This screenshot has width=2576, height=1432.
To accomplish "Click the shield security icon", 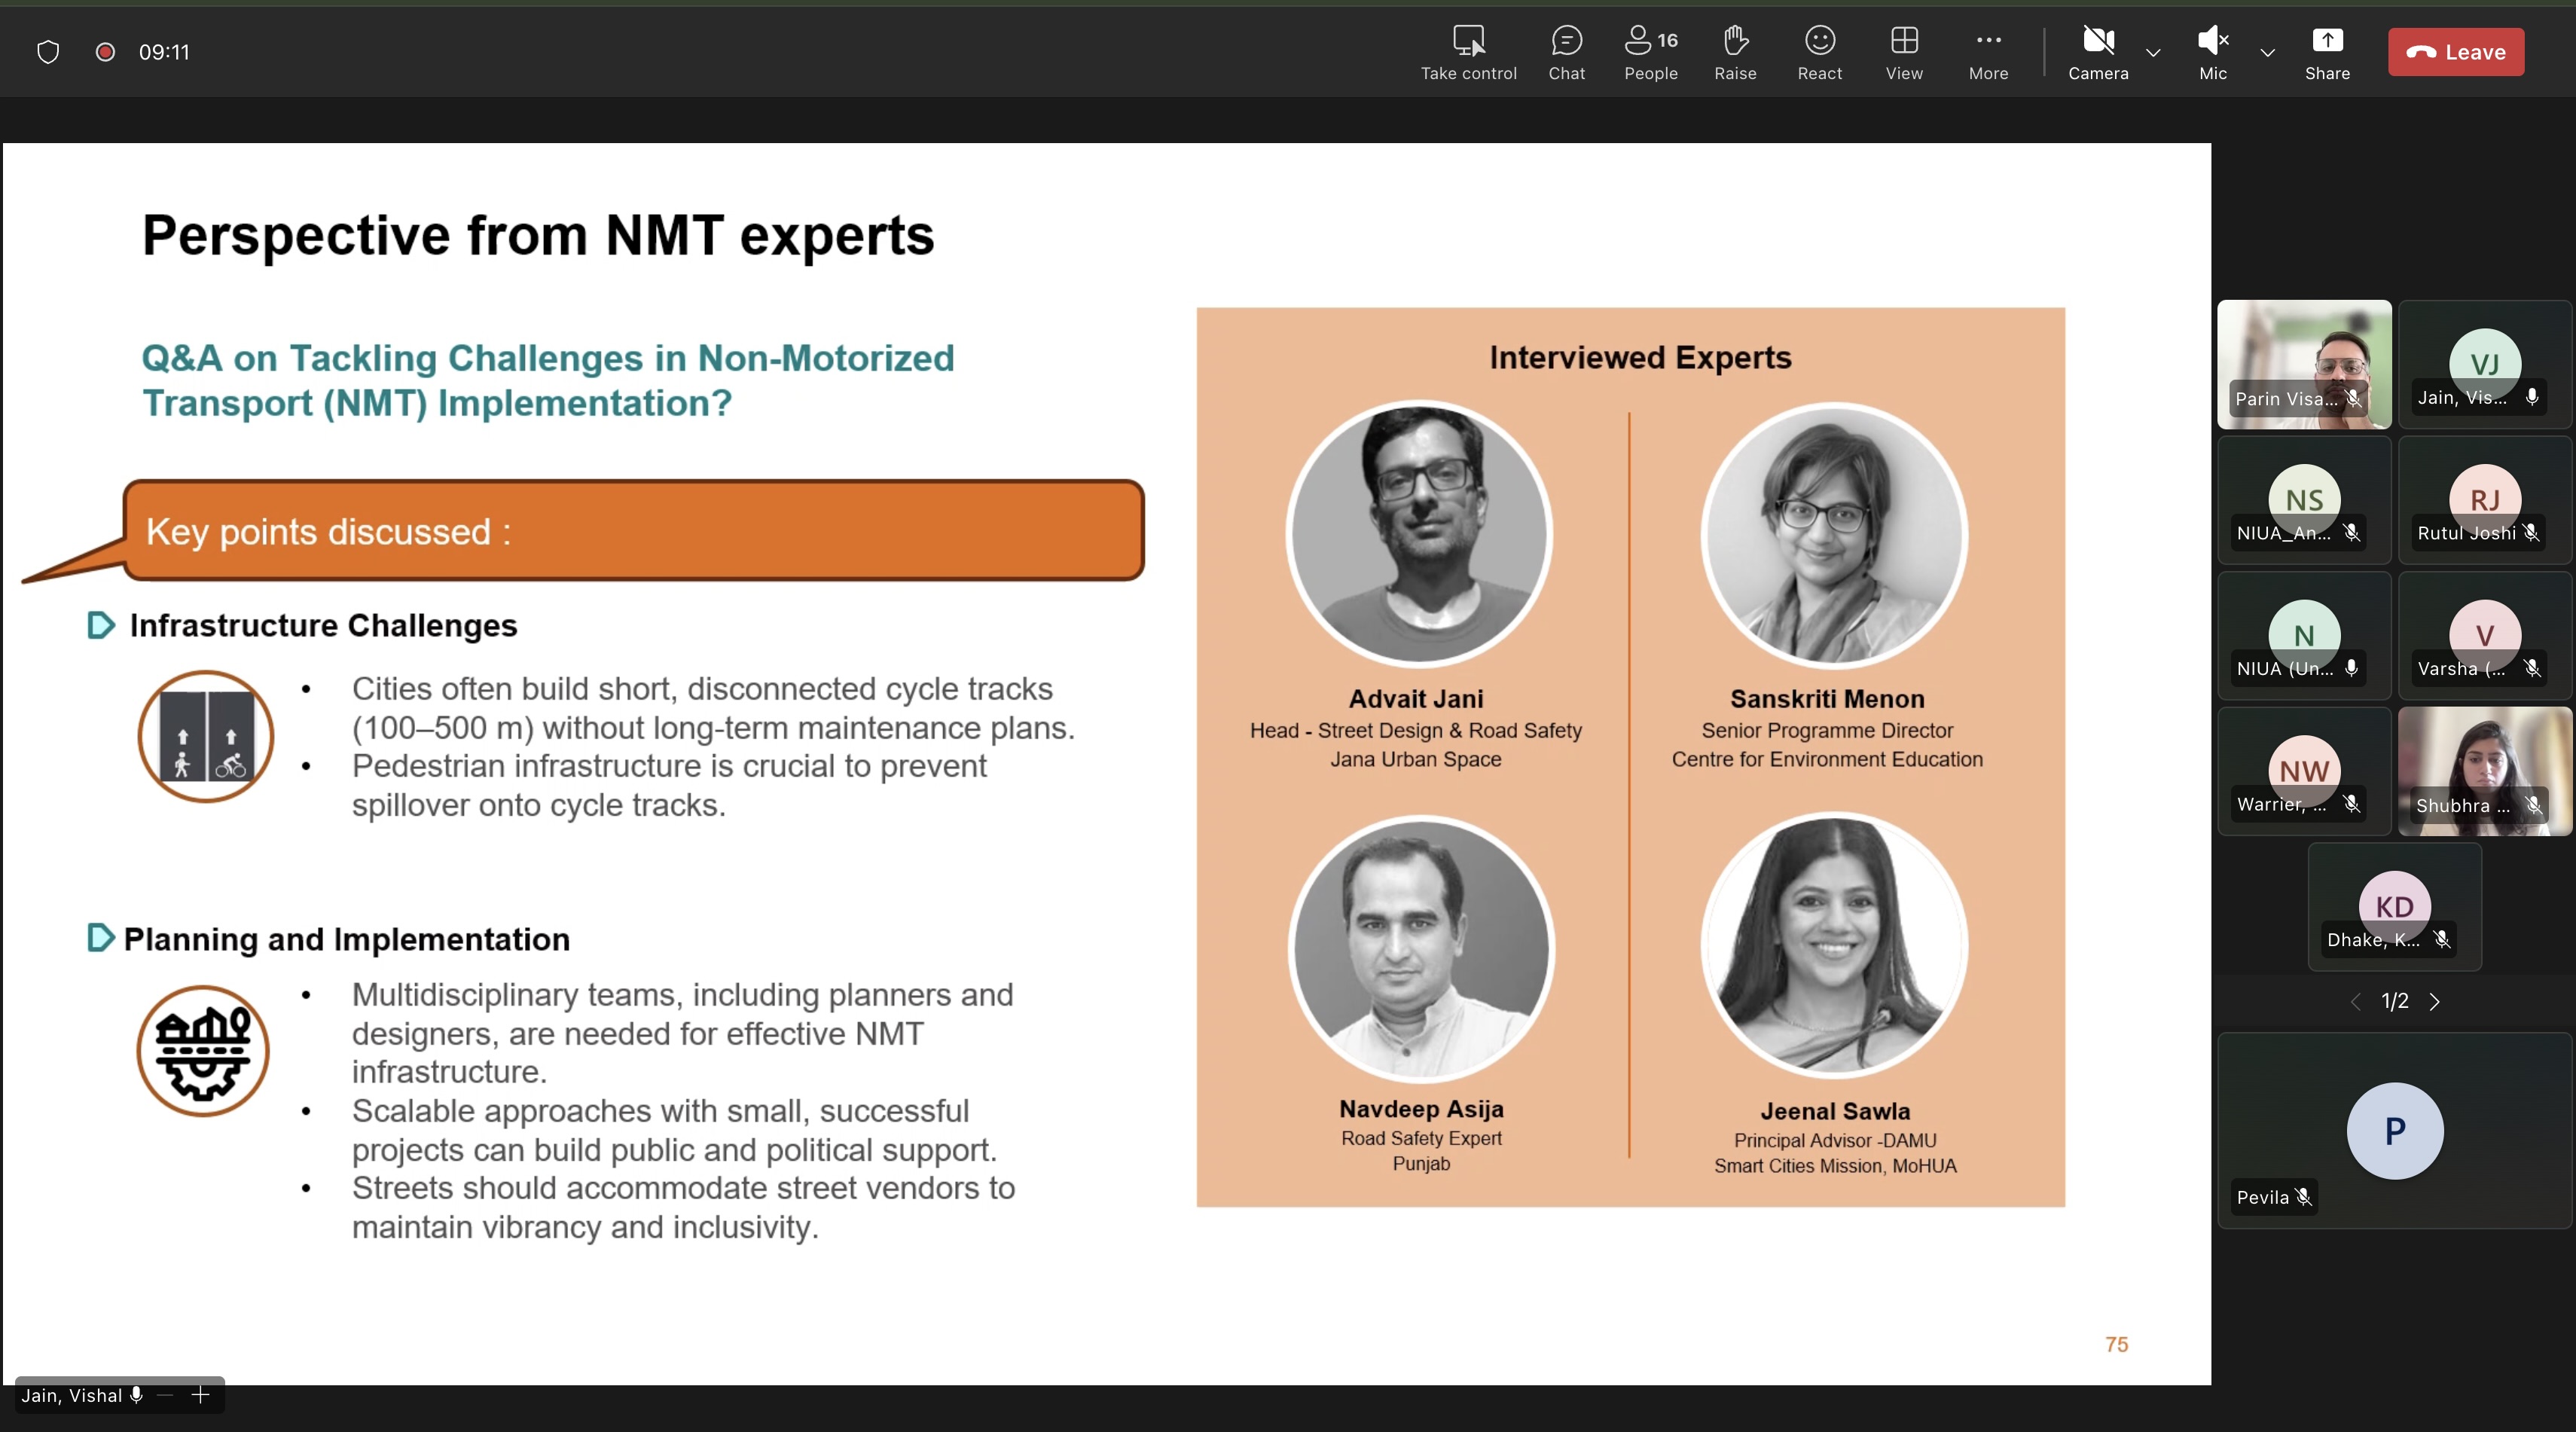I will [x=48, y=52].
